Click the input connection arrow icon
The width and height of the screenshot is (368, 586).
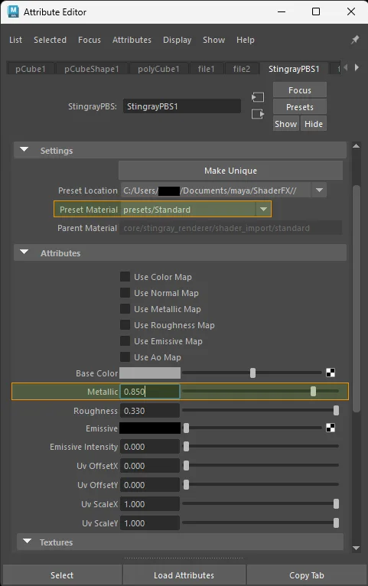(258, 97)
